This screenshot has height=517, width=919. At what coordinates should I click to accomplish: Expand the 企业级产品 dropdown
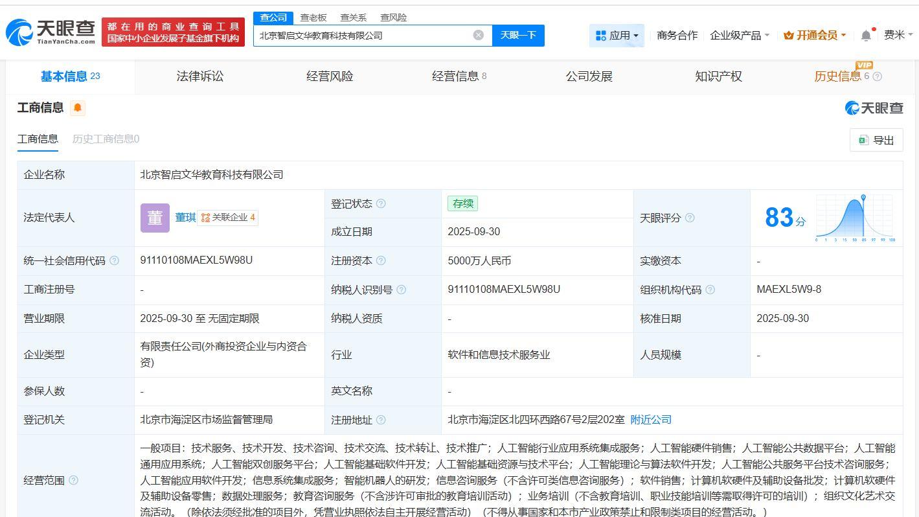[740, 36]
